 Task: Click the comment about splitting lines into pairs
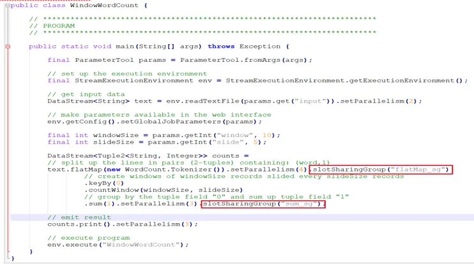(188, 163)
